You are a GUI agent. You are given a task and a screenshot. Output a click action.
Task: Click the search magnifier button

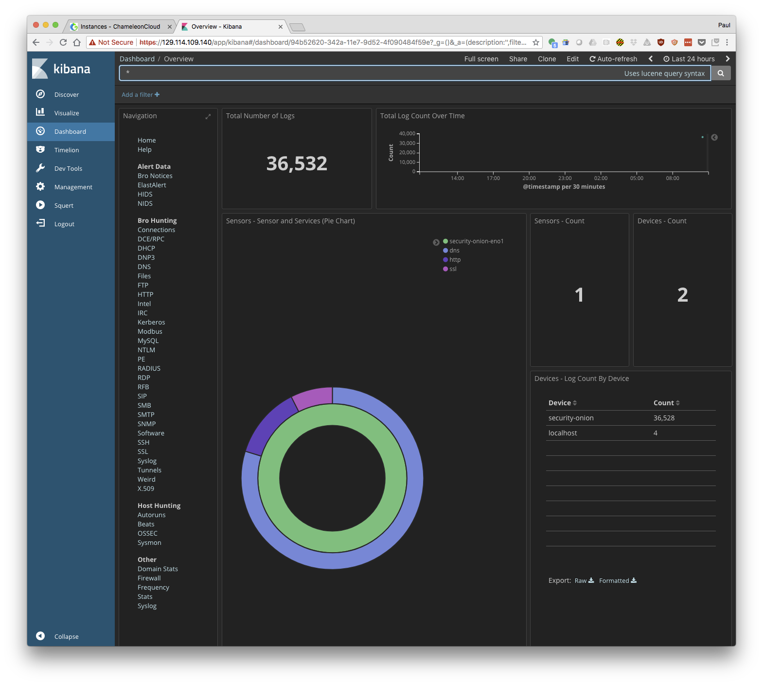point(721,73)
